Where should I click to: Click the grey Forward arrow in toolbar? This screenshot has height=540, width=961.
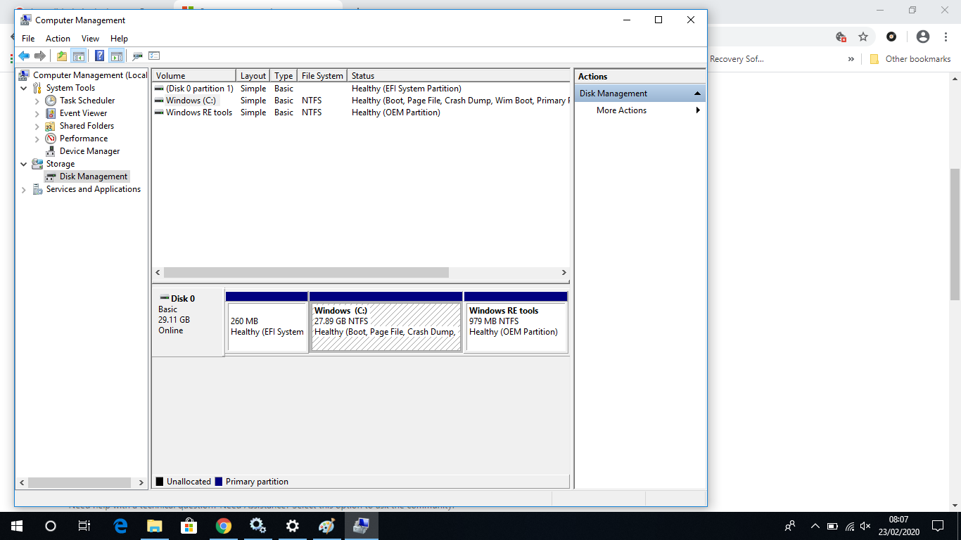pos(40,56)
